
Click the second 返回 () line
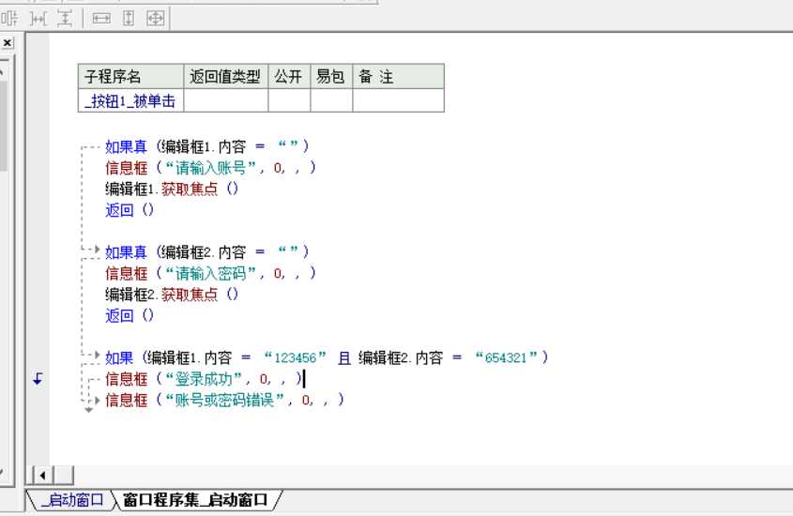tap(129, 315)
